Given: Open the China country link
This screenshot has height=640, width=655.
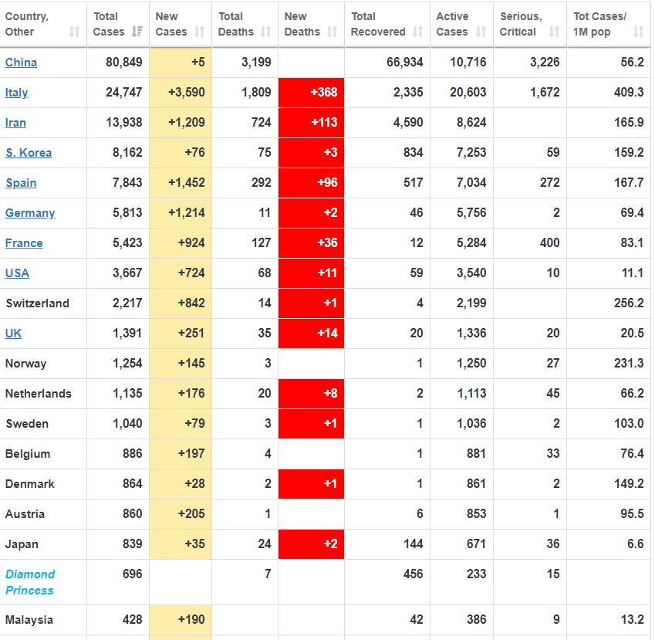Looking at the screenshot, I should tap(21, 63).
